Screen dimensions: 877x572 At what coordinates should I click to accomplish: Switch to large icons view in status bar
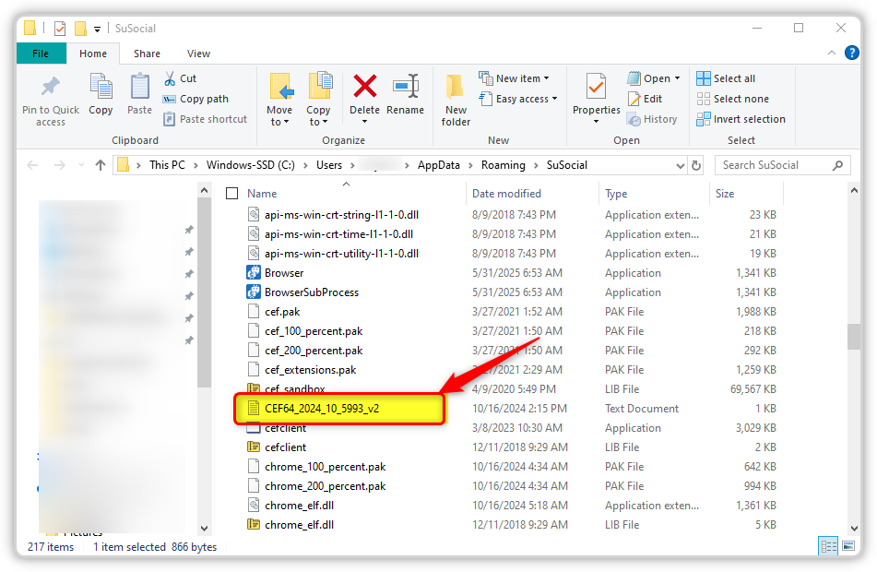coord(847,546)
